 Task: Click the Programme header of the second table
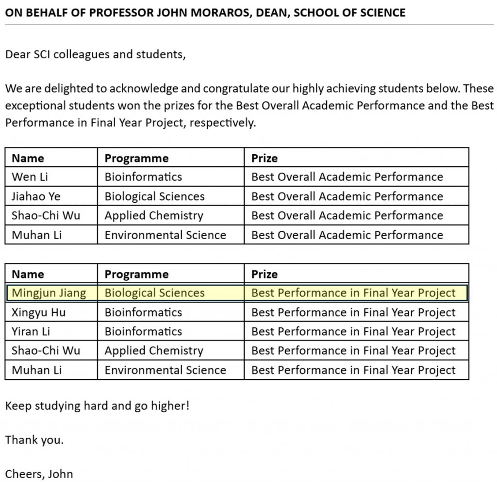pyautogui.click(x=136, y=274)
